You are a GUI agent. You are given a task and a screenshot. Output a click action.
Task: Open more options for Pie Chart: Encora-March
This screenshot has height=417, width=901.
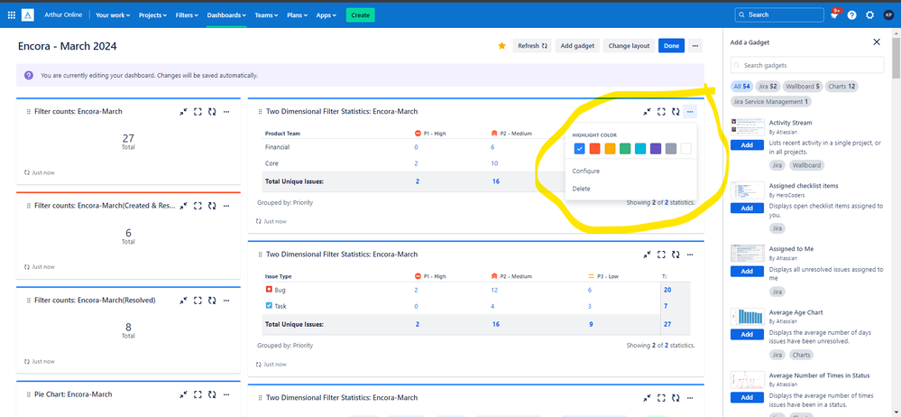pos(226,394)
